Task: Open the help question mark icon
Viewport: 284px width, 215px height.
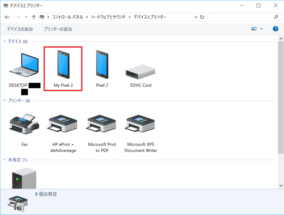Action: tap(275, 29)
